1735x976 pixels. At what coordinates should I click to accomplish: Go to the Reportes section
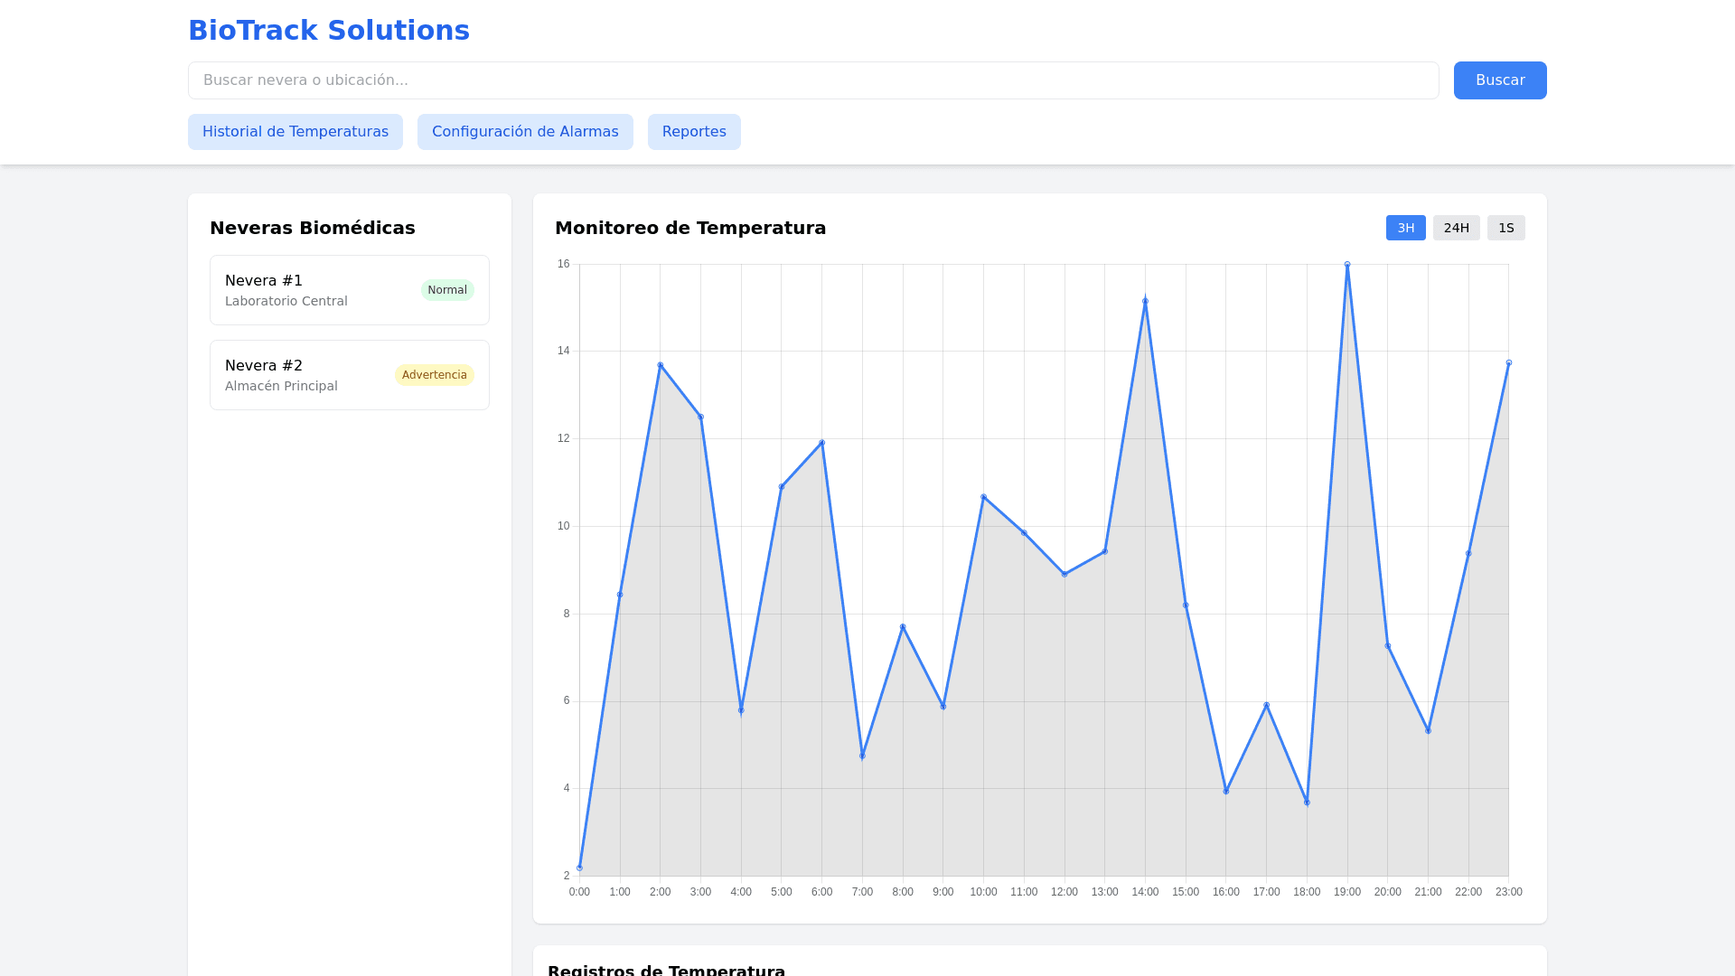click(693, 132)
